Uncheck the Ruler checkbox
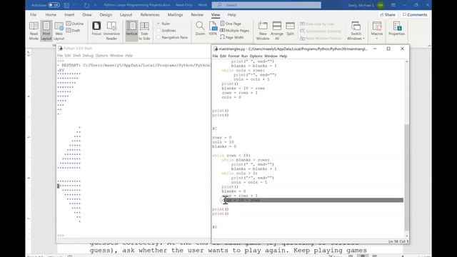457x257 pixels. coord(159,24)
